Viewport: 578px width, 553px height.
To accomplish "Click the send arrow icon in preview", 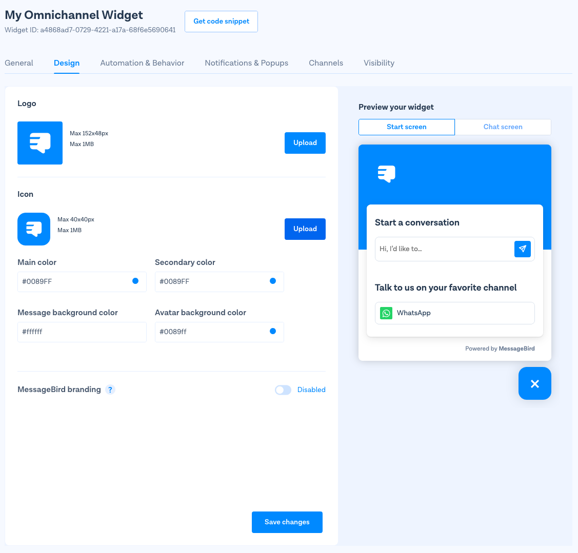I will [522, 249].
